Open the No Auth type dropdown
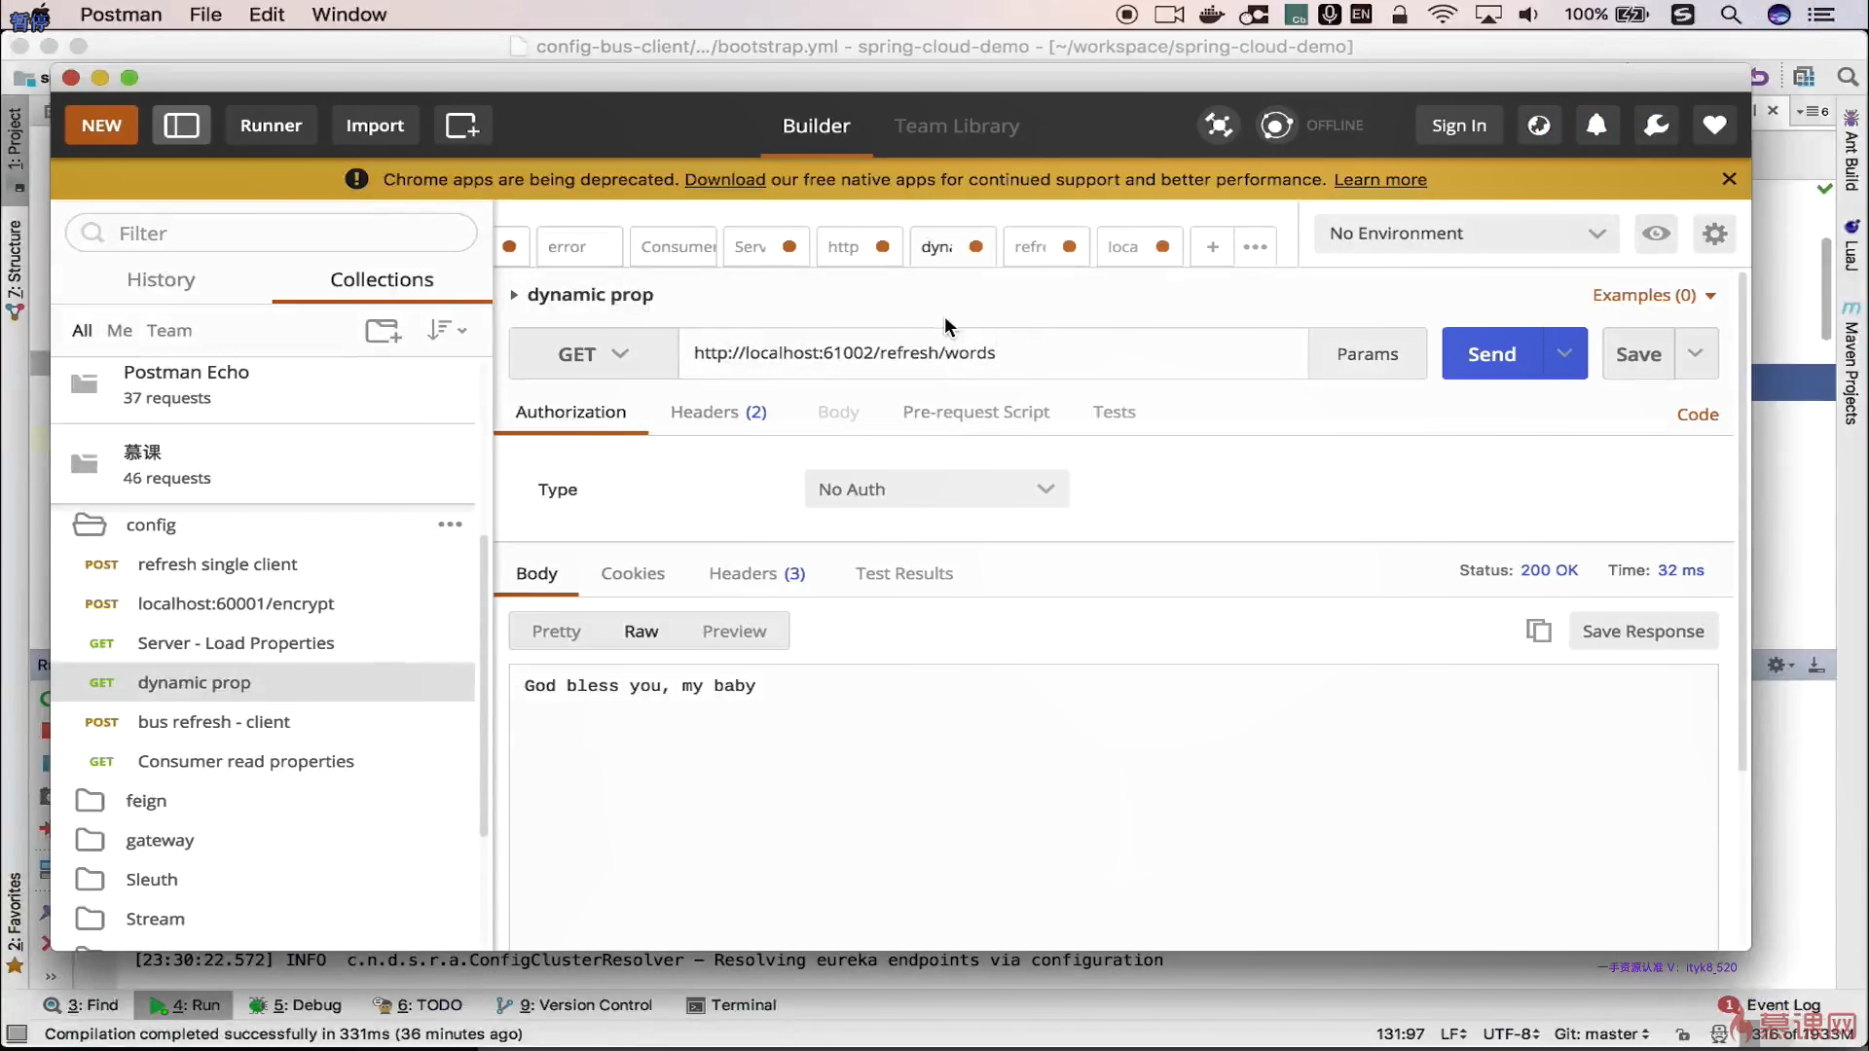 935,489
